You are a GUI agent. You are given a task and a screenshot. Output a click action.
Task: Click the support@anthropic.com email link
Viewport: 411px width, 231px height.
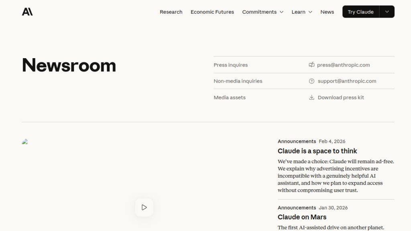tap(347, 81)
